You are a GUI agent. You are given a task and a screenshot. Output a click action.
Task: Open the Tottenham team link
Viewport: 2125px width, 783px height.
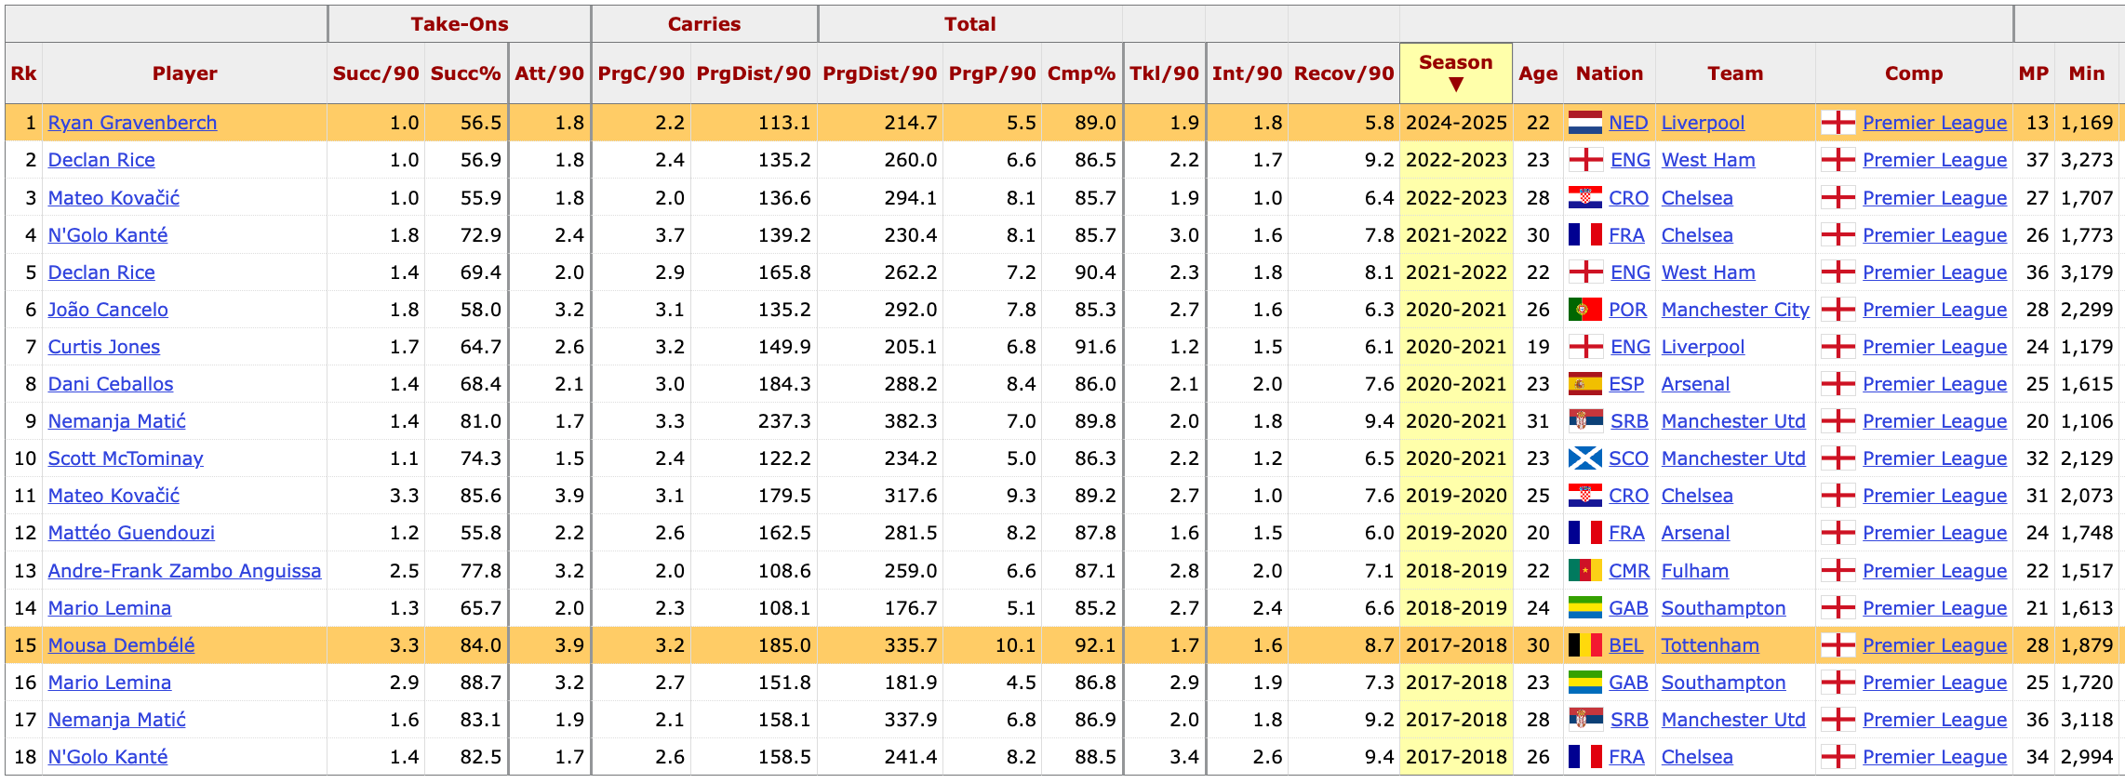[1710, 645]
